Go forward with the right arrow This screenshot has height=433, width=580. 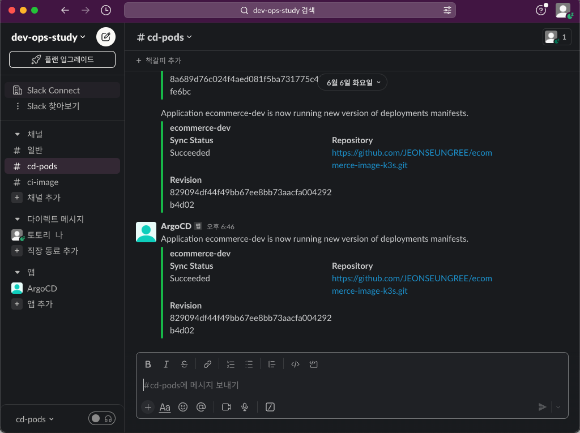tap(86, 10)
